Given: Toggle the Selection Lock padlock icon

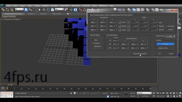Looking at the screenshot, I should 71,93.
